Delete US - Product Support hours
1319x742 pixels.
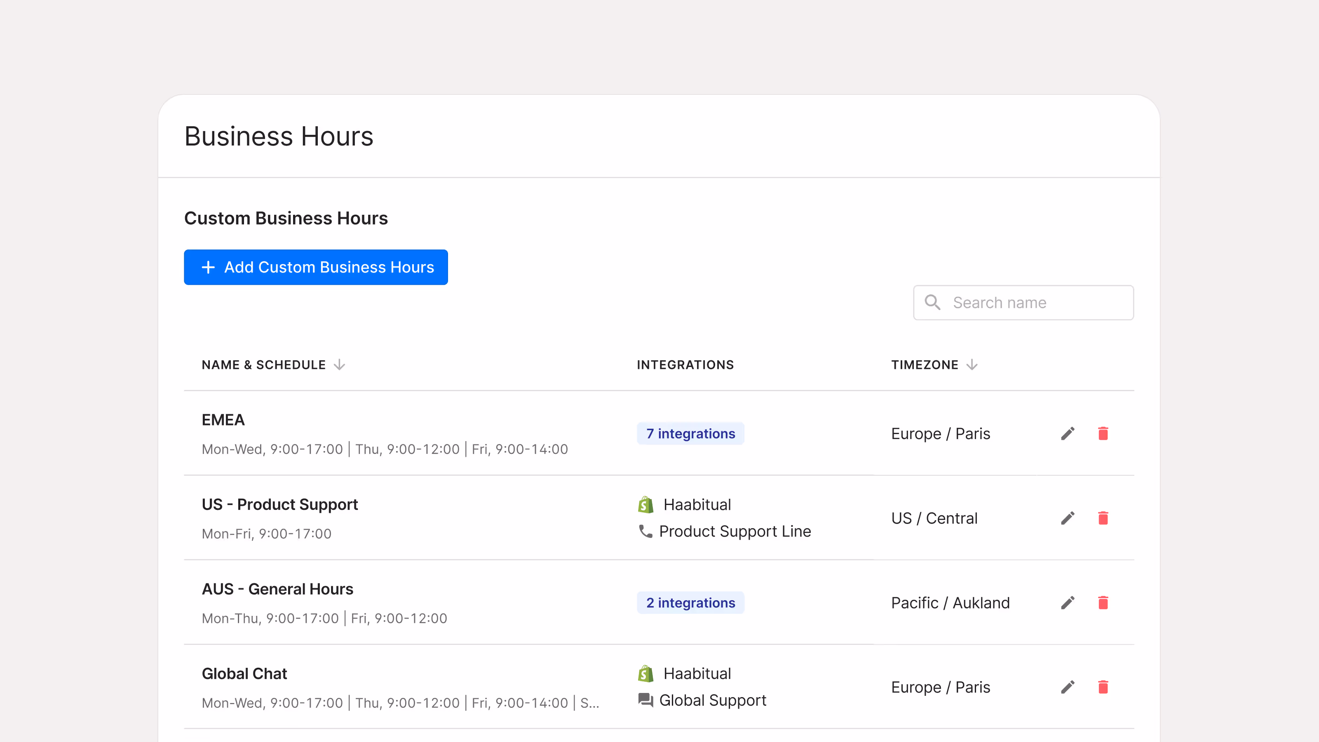click(1103, 518)
